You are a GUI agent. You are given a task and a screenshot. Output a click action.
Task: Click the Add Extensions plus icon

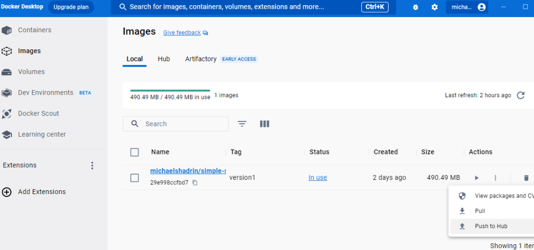pos(6,192)
